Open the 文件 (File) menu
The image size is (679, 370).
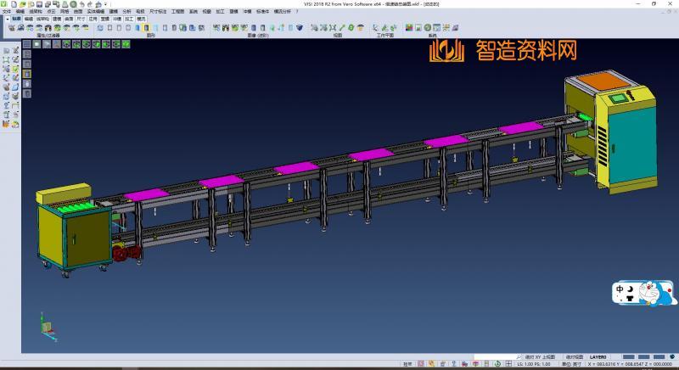(7, 12)
